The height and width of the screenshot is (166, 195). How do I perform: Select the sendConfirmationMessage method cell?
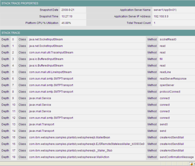tap(177, 157)
